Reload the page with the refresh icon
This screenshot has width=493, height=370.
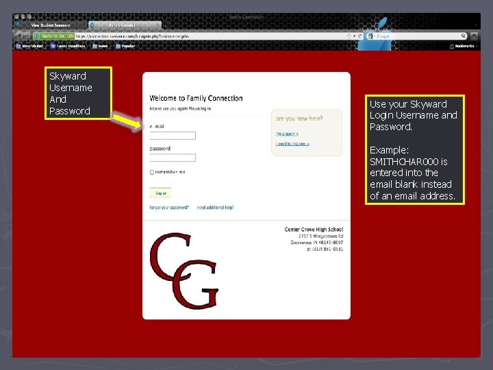pyautogui.click(x=360, y=36)
